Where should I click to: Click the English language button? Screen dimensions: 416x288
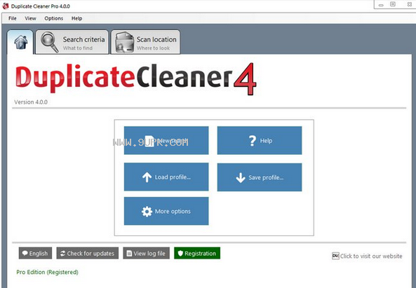pyautogui.click(x=35, y=253)
